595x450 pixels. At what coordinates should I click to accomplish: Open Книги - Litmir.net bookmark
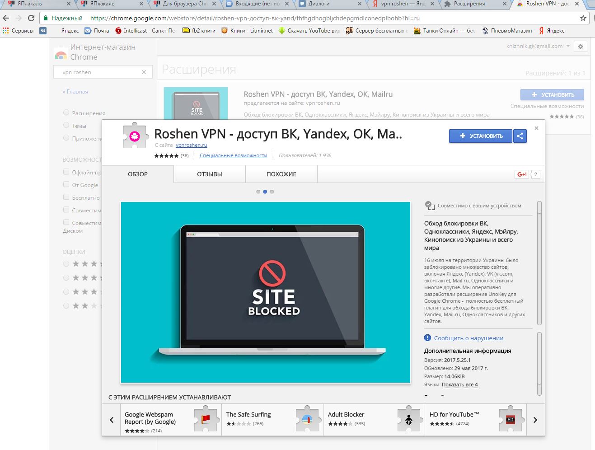247,31
